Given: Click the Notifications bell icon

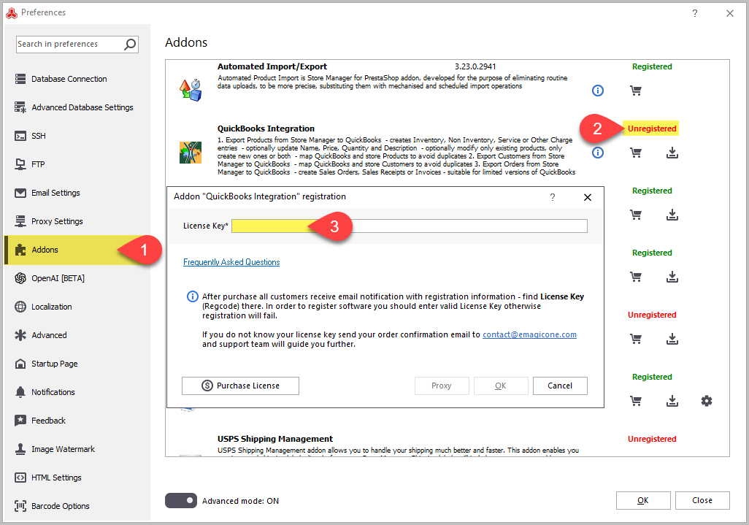Looking at the screenshot, I should (20, 392).
